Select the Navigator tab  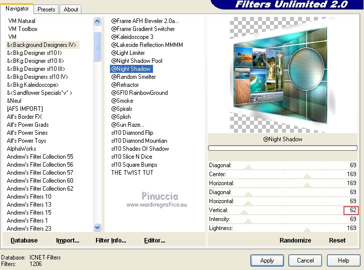pos(17,8)
